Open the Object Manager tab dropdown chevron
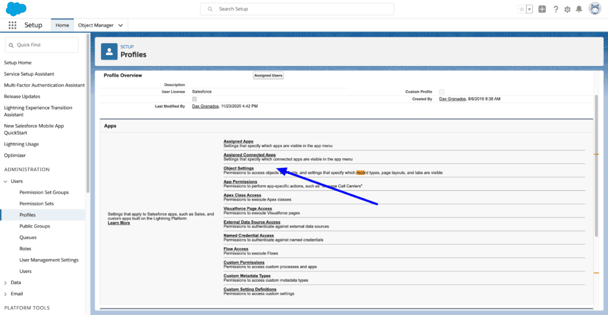 coord(121,26)
